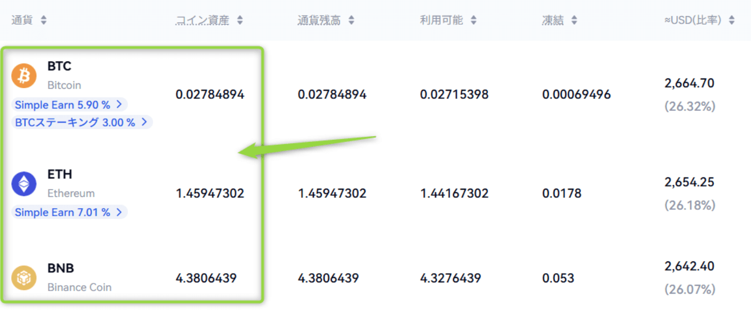The height and width of the screenshot is (313, 751).
Task: Click ETH frozen value 0.0178
Action: coord(562,193)
